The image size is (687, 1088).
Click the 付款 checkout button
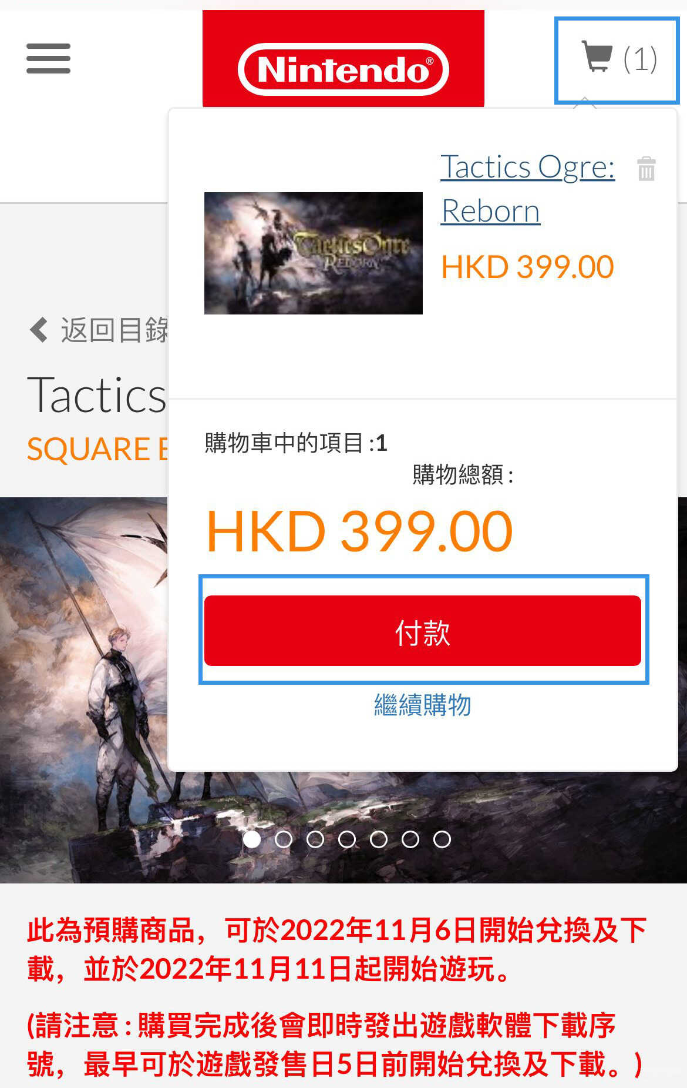(x=423, y=631)
